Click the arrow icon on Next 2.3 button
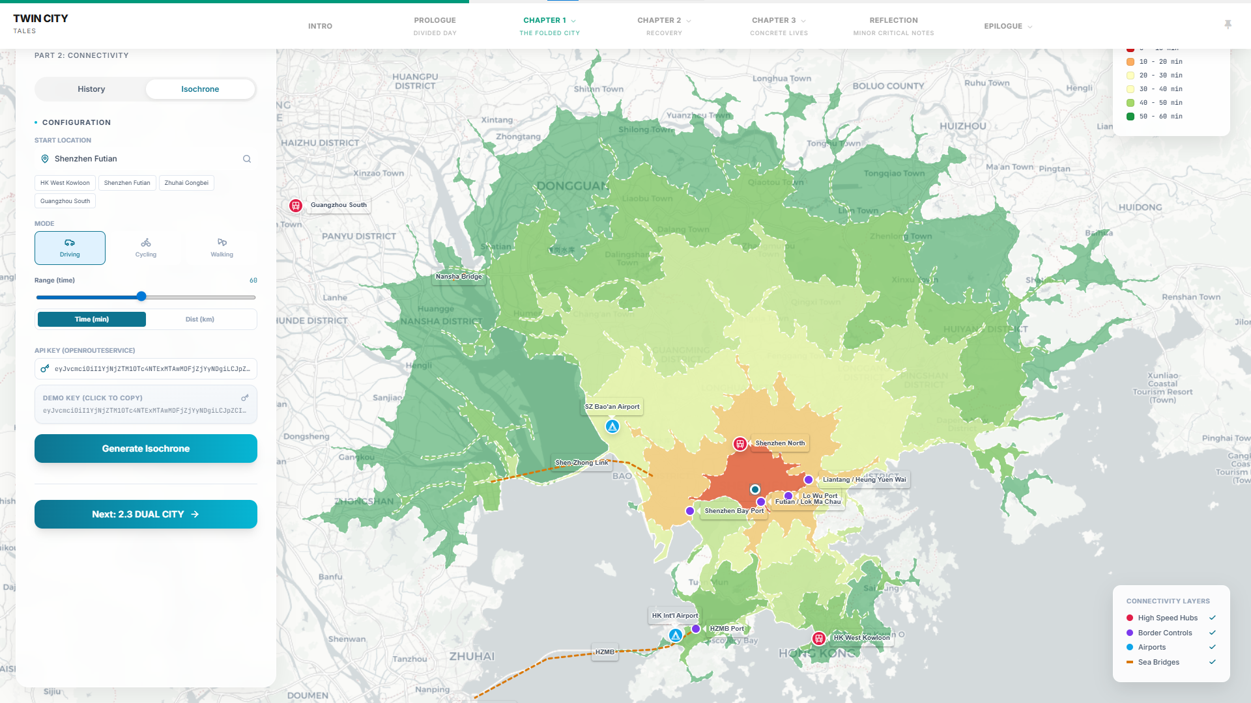1251x703 pixels. pos(195,514)
